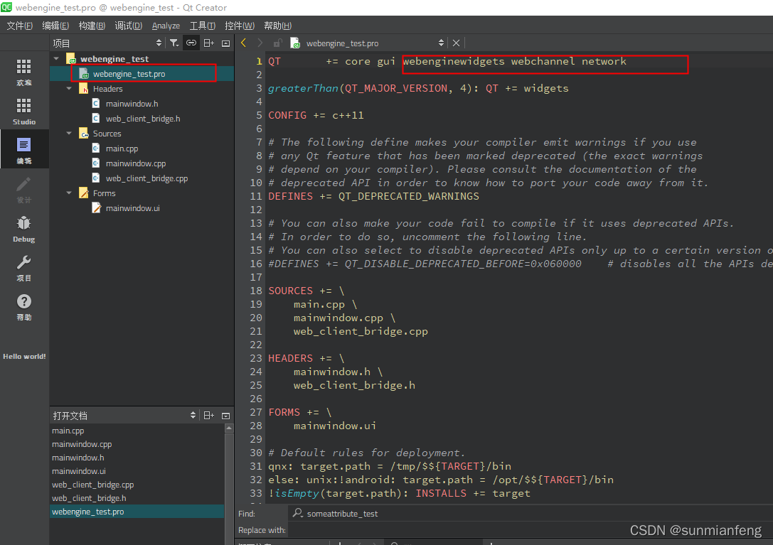Open the document selector dropdown showing webengine_test.pro
This screenshot has height=545, width=773.
point(440,43)
